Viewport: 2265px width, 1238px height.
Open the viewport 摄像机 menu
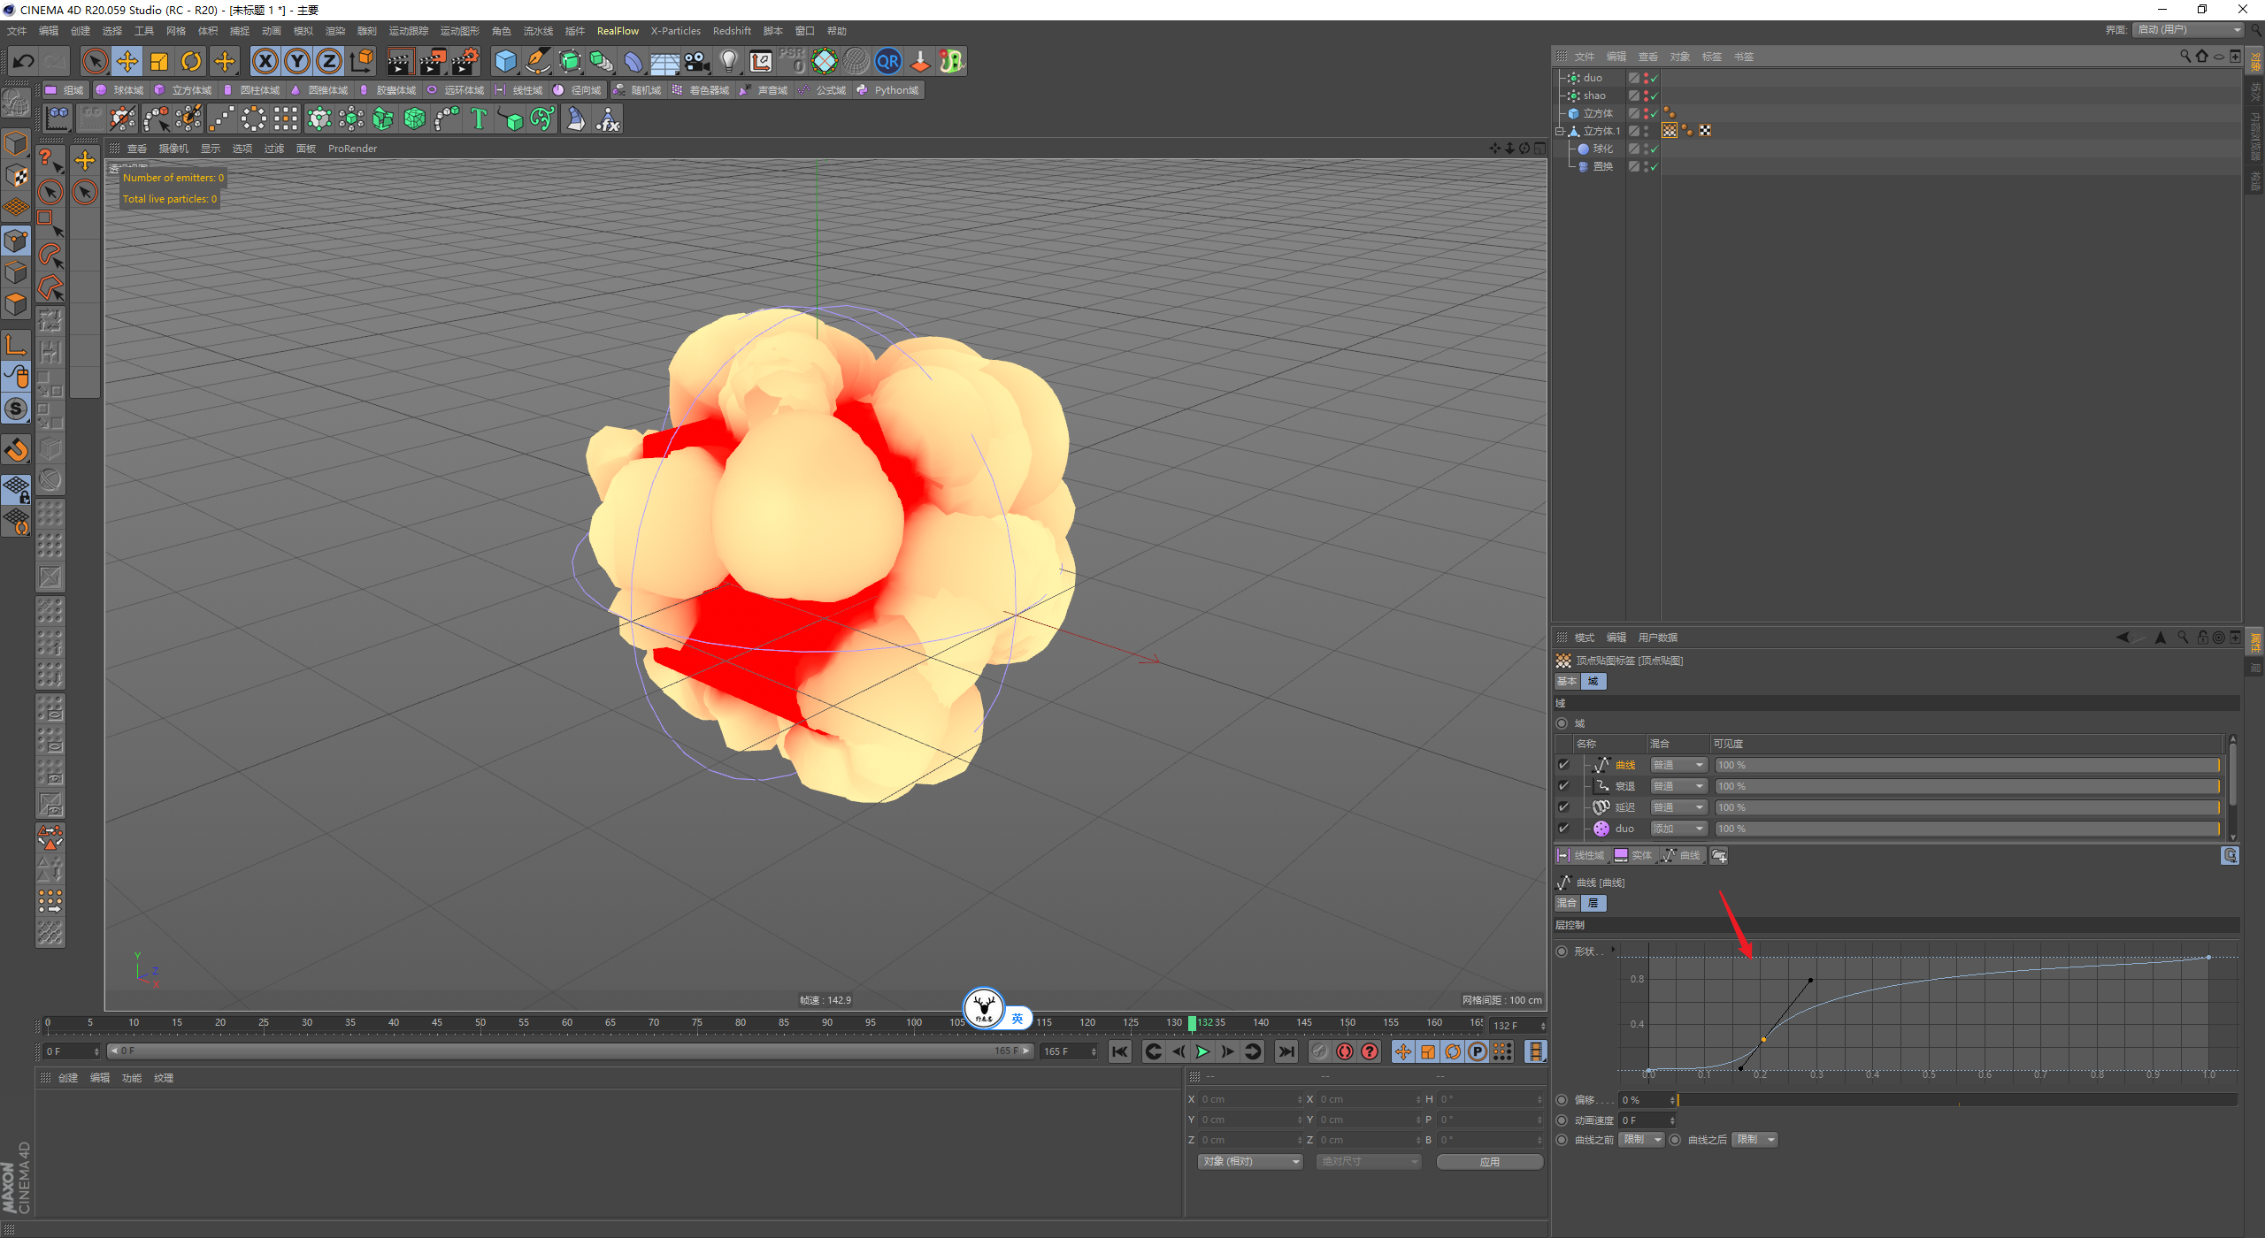tap(173, 149)
